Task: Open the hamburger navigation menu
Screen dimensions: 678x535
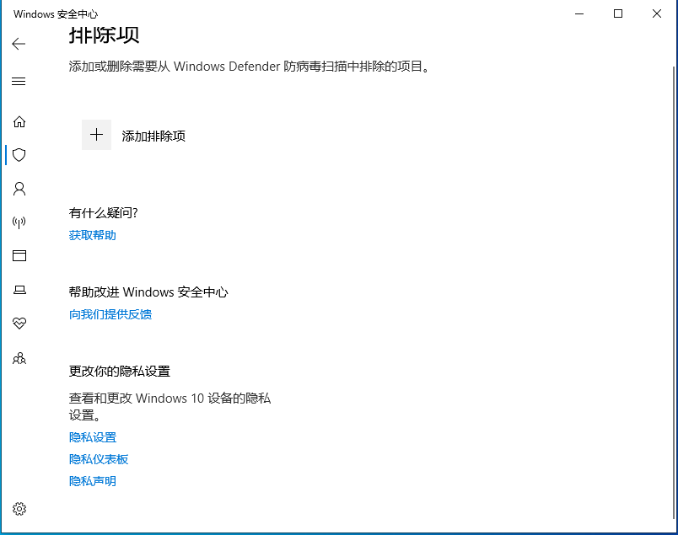Action: pyautogui.click(x=19, y=81)
